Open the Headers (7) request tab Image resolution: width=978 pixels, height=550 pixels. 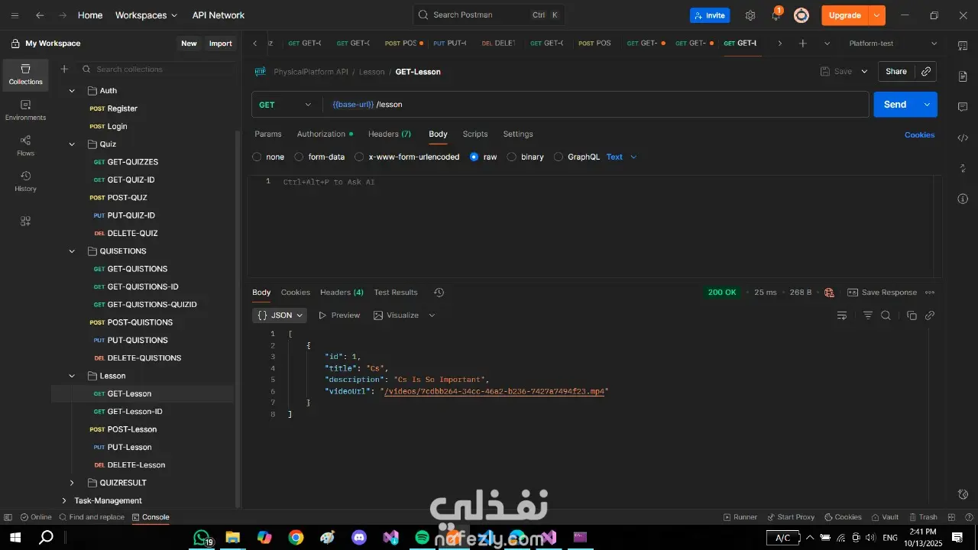[390, 134]
